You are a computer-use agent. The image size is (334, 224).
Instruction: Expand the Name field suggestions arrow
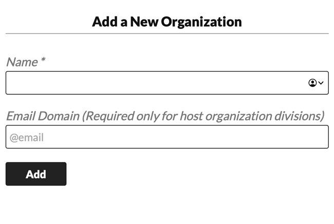[321, 83]
